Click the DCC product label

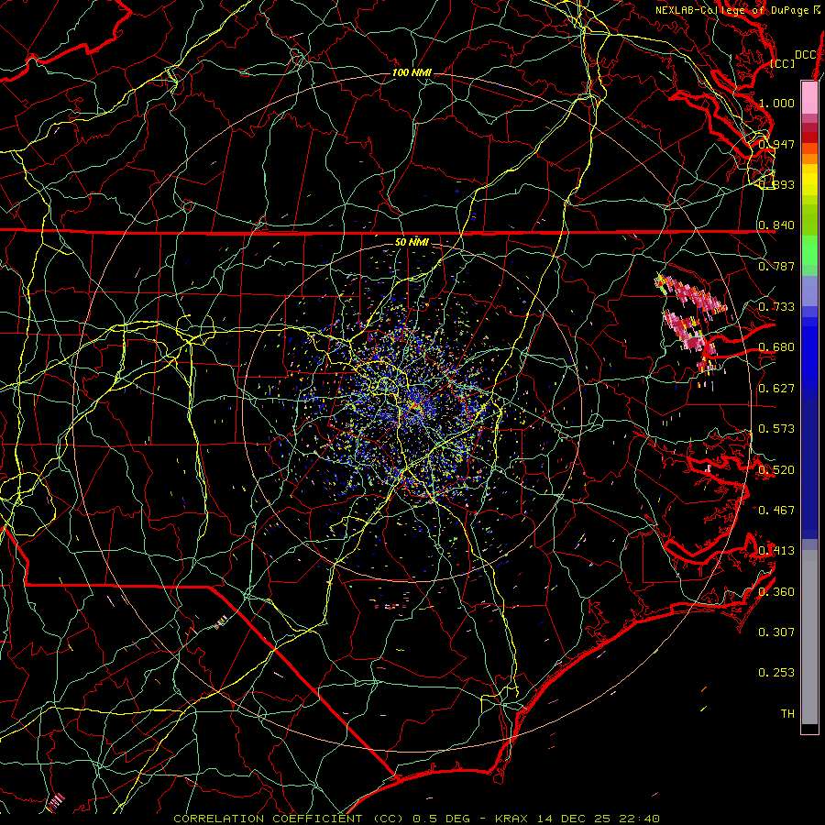click(806, 55)
